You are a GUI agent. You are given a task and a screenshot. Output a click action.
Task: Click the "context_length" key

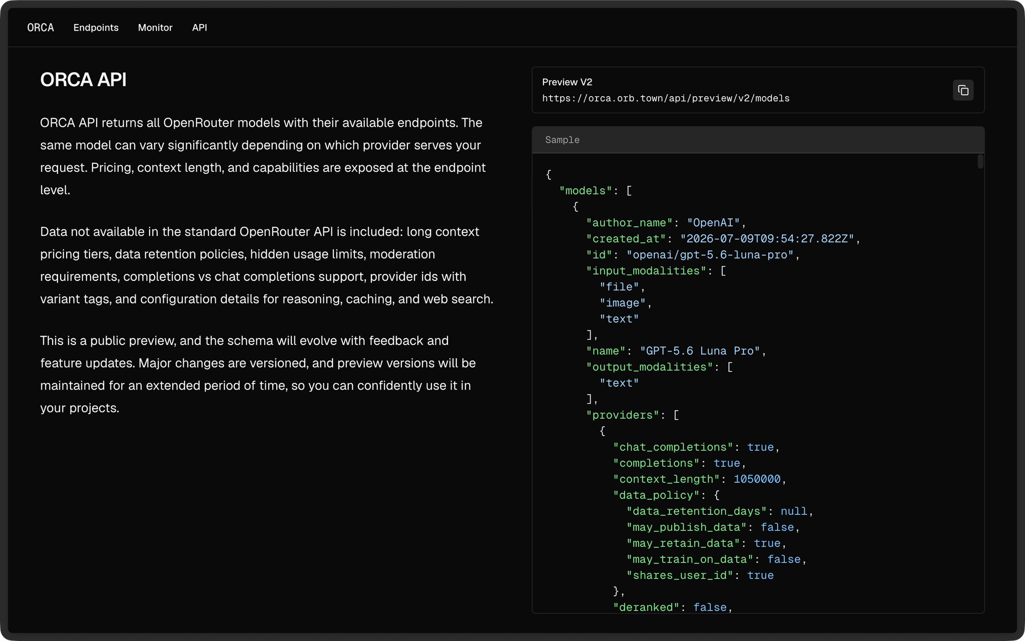(666, 479)
